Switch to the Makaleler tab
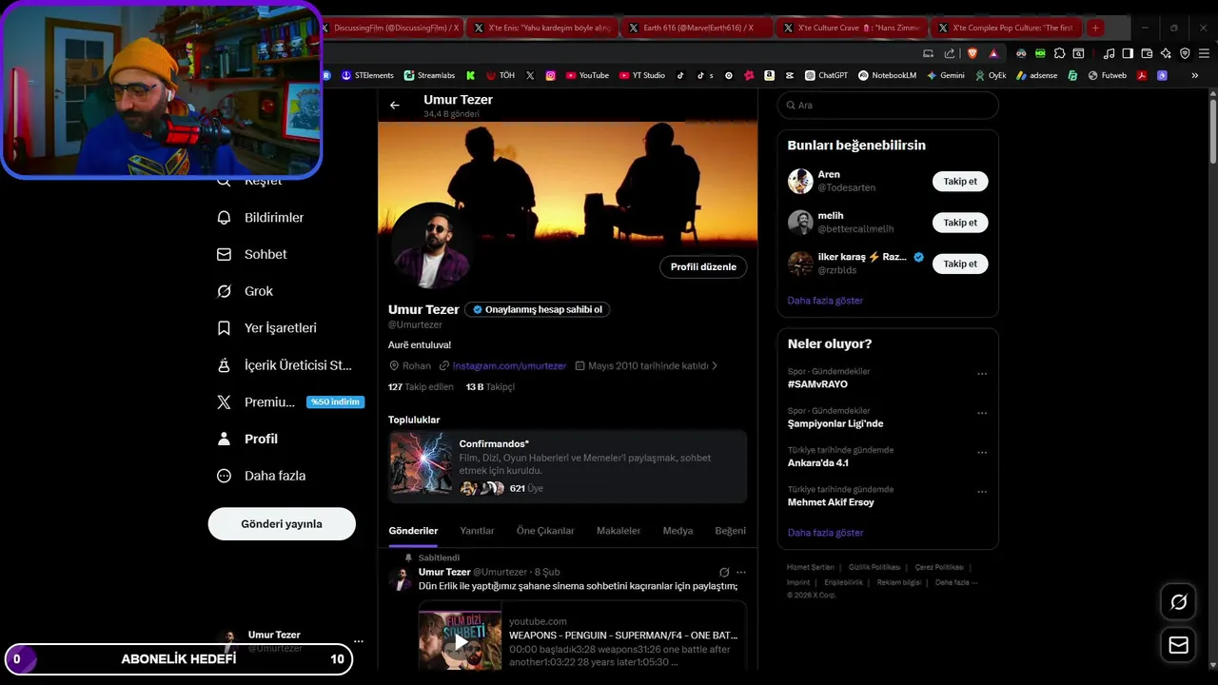 click(x=619, y=531)
